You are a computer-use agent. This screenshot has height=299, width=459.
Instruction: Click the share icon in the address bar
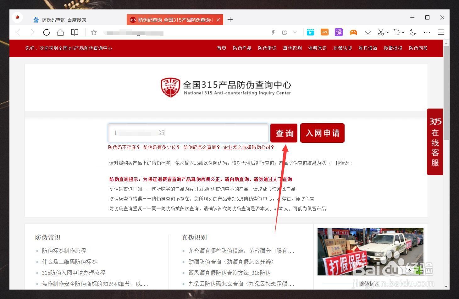point(285,32)
